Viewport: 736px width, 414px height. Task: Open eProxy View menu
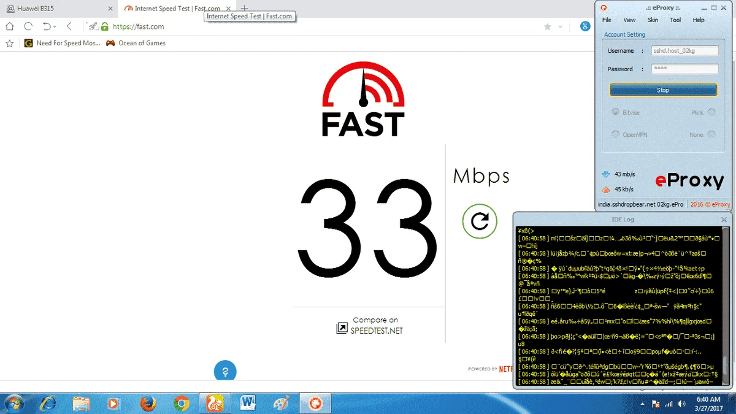(x=629, y=20)
